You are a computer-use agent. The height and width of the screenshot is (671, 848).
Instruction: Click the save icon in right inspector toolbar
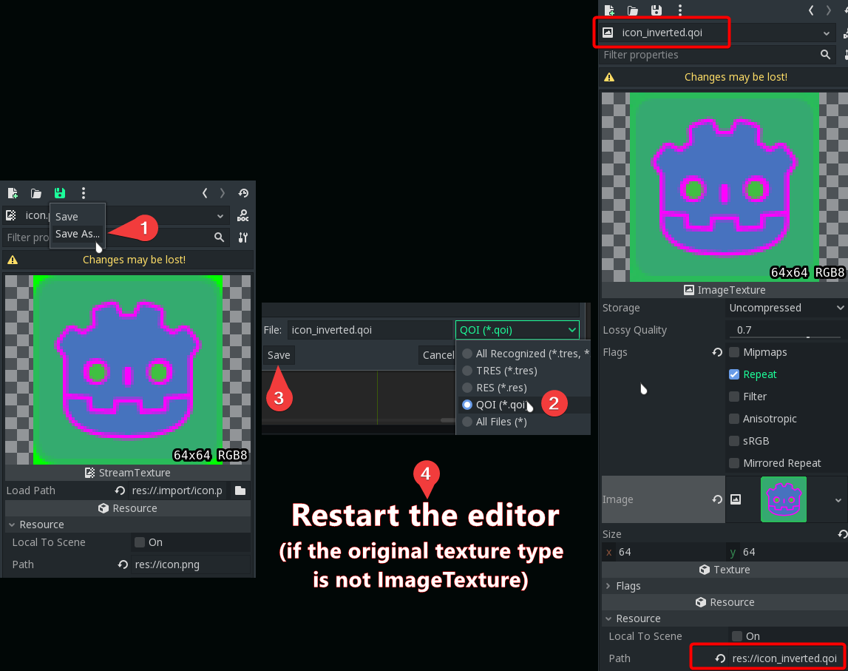click(x=656, y=10)
